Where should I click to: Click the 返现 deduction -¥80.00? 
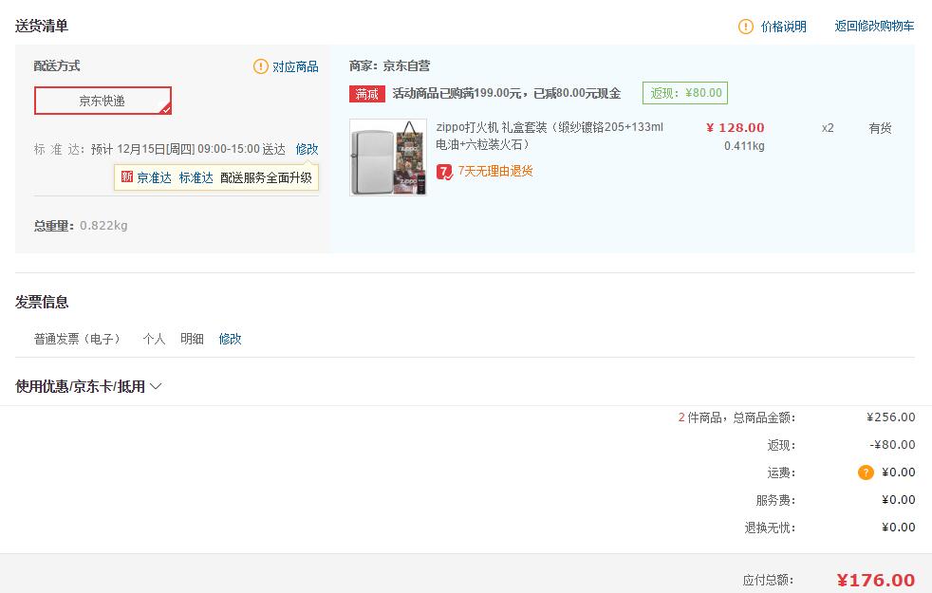pos(893,444)
